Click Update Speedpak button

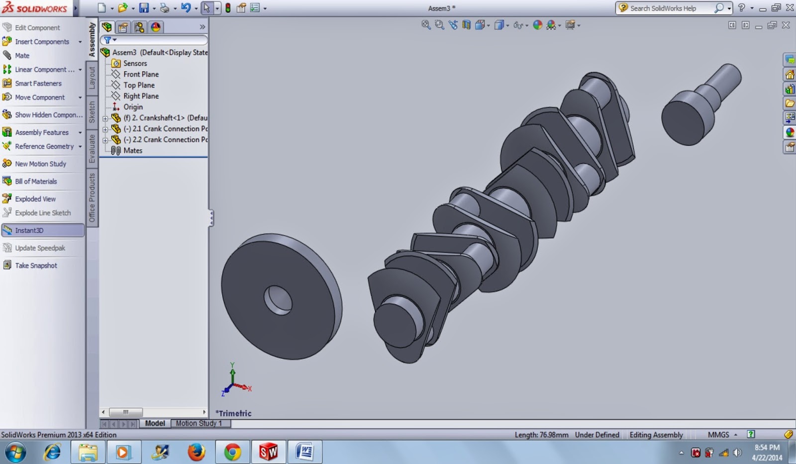(x=34, y=248)
